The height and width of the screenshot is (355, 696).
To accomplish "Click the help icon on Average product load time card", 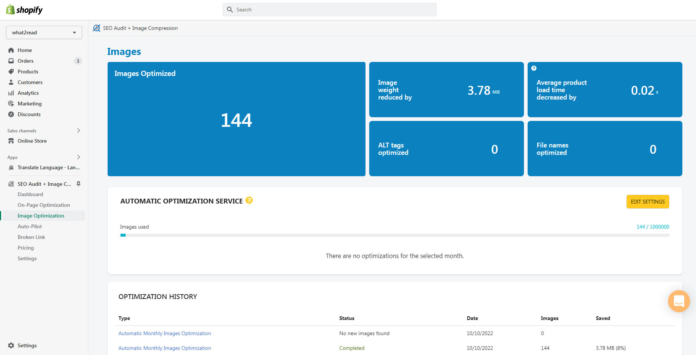I will click(534, 68).
